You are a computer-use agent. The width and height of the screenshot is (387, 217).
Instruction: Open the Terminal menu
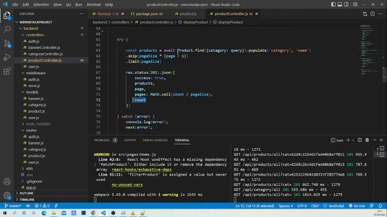coord(94,4)
